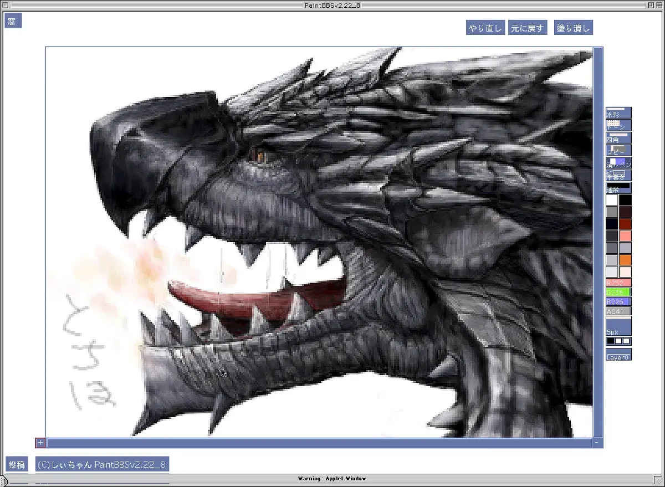Adjust the blue B226 slider

[618, 301]
